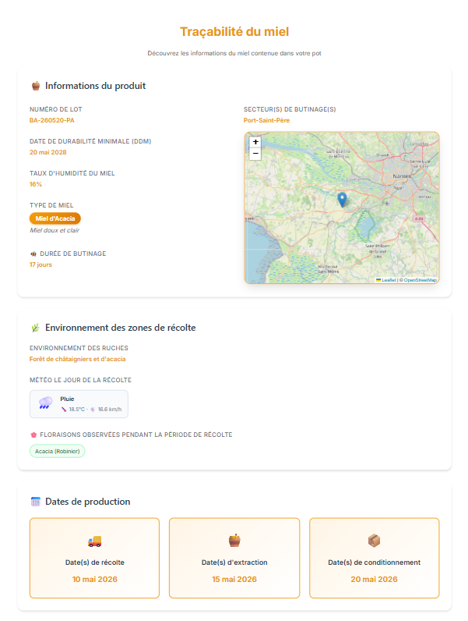Click the Acacia (Robinier) flowering tag
Screen dimensions: 468x621
click(58, 451)
